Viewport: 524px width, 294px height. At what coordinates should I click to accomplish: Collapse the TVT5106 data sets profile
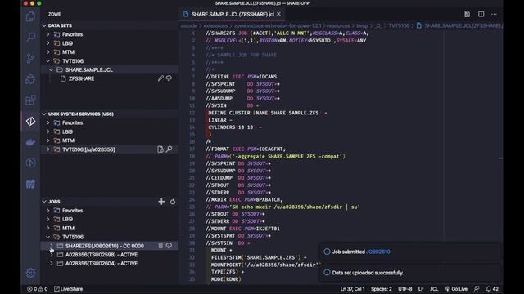click(x=48, y=61)
